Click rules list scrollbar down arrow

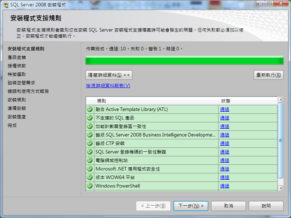point(281,188)
